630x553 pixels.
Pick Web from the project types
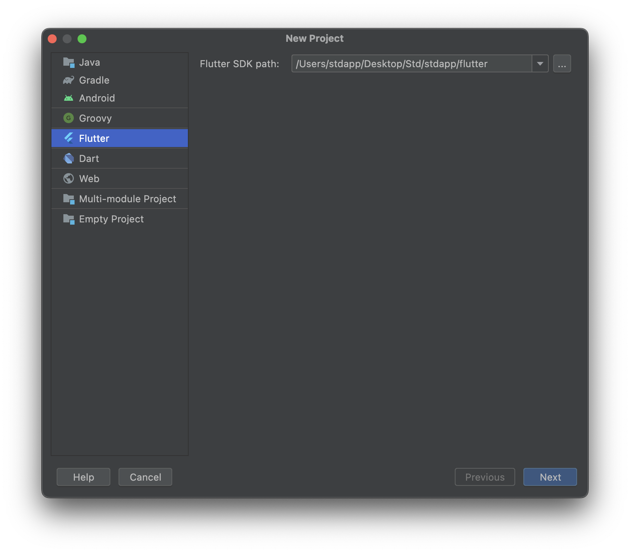click(x=120, y=179)
